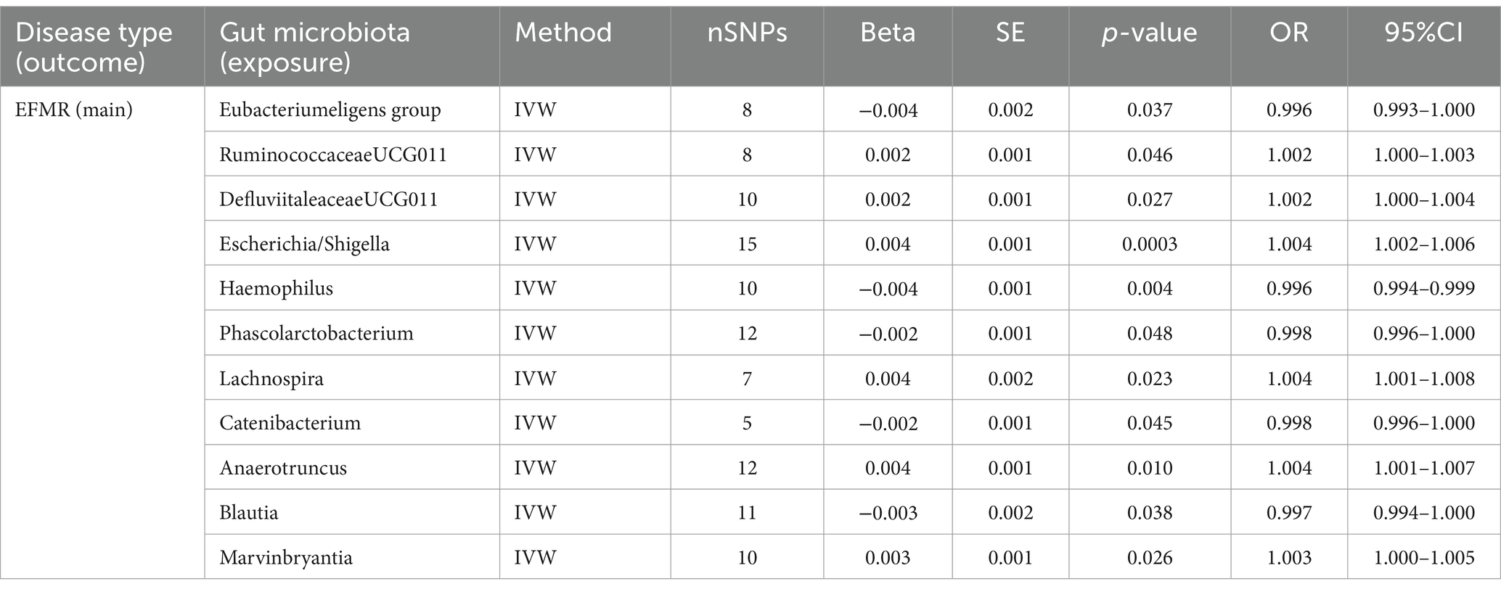Screen dimensions: 1501x592
Task: Click the Disease type (outcome) header
Action: click(94, 47)
